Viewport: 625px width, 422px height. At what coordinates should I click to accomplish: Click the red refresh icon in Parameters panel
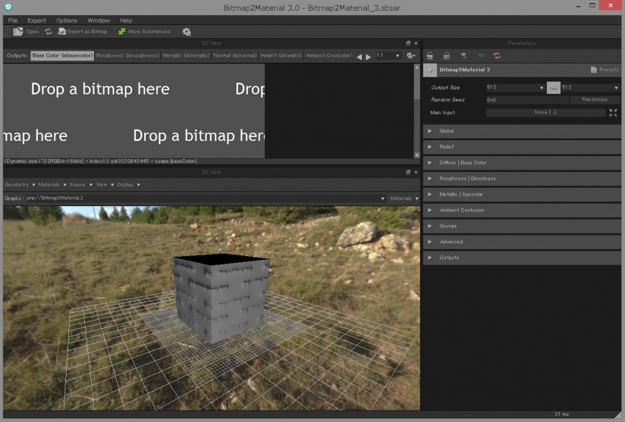496,55
